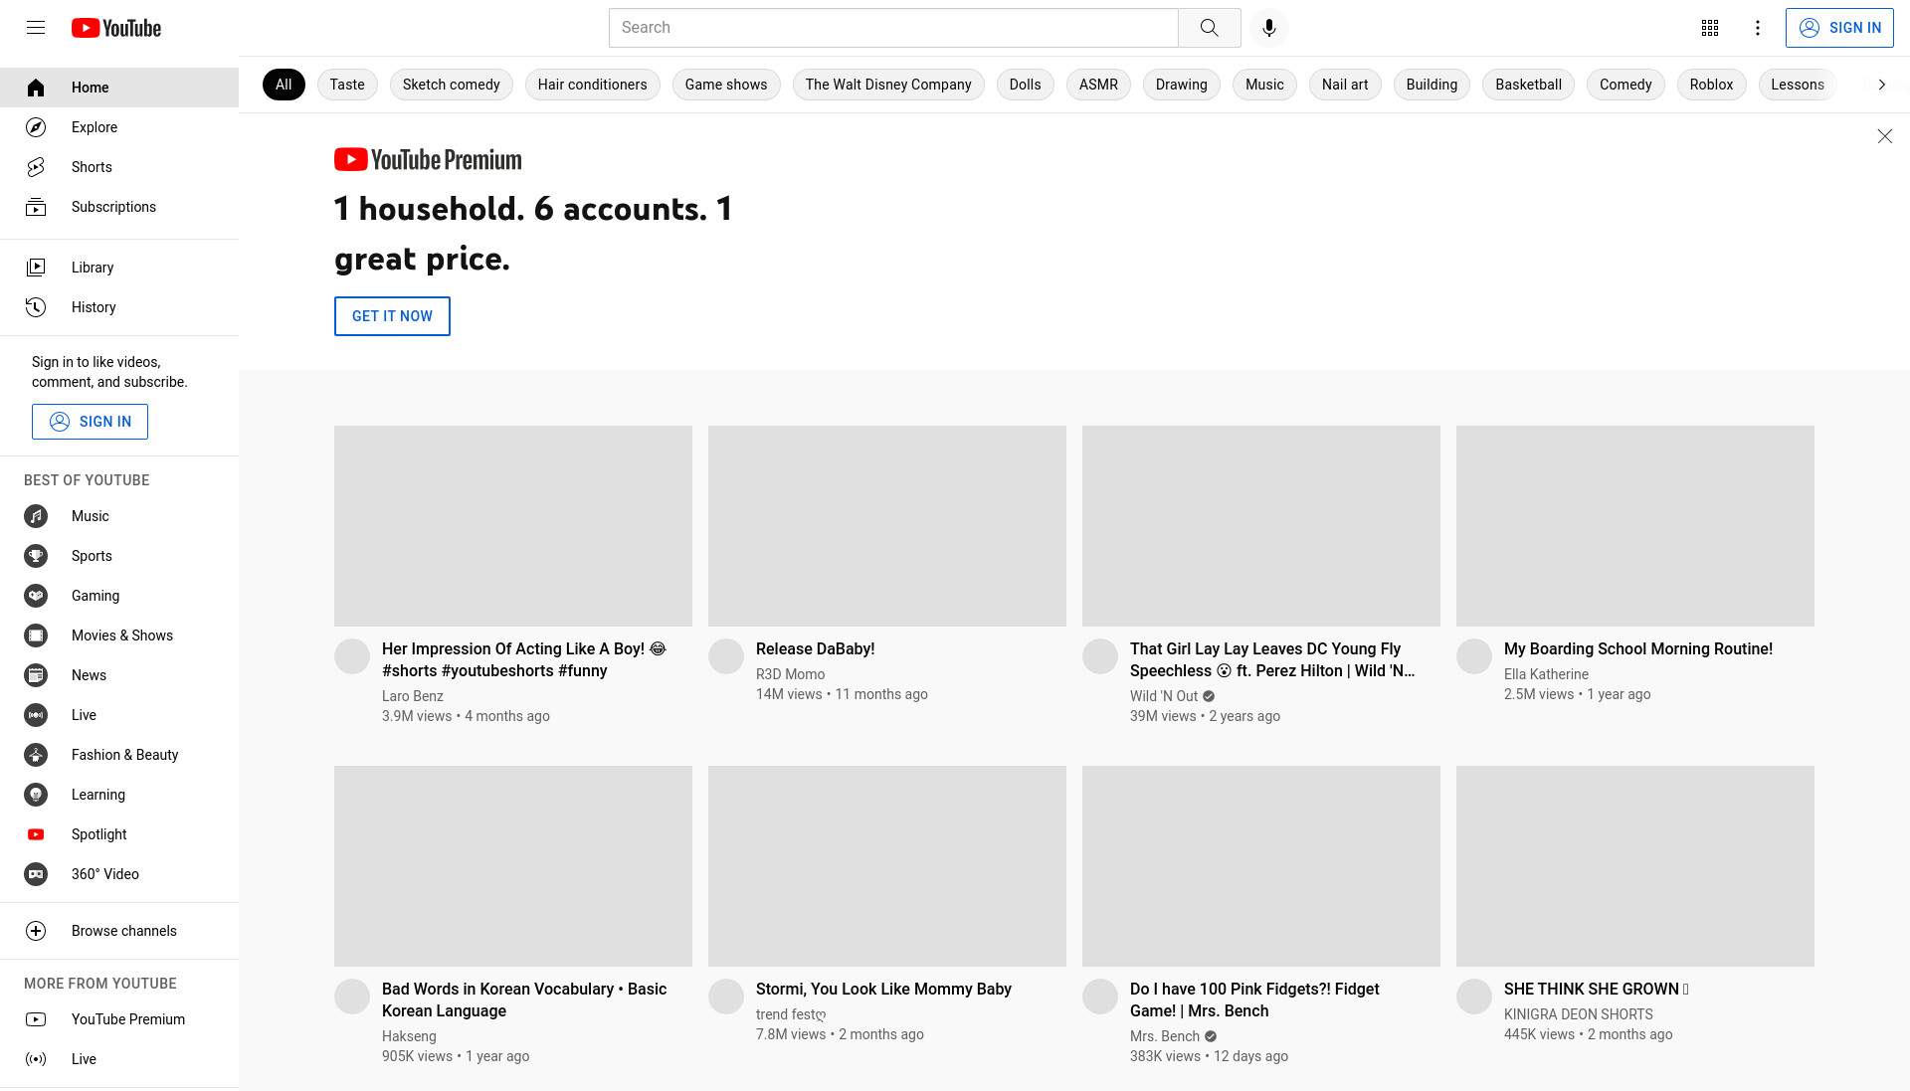1910x1091 pixels.
Task: Click the Home icon in sidebar
Action: pos(36,88)
